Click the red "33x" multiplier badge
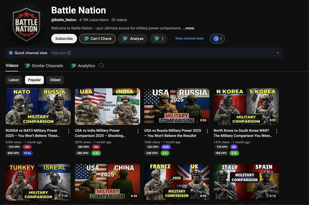This screenshot has height=205, width=309. [x=27, y=147]
